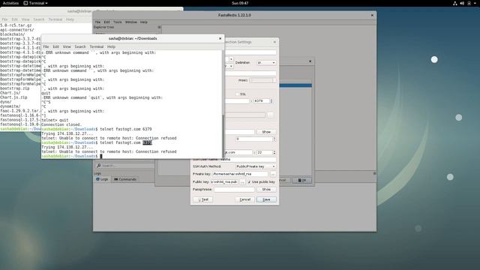
Task: Open the Terminal app menu in top bar
Action: pos(36,3)
